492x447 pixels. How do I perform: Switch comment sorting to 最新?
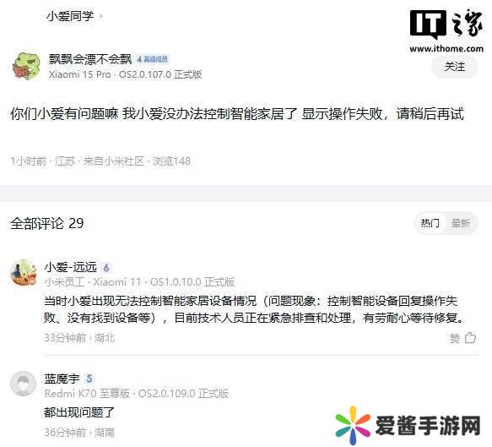click(x=460, y=223)
